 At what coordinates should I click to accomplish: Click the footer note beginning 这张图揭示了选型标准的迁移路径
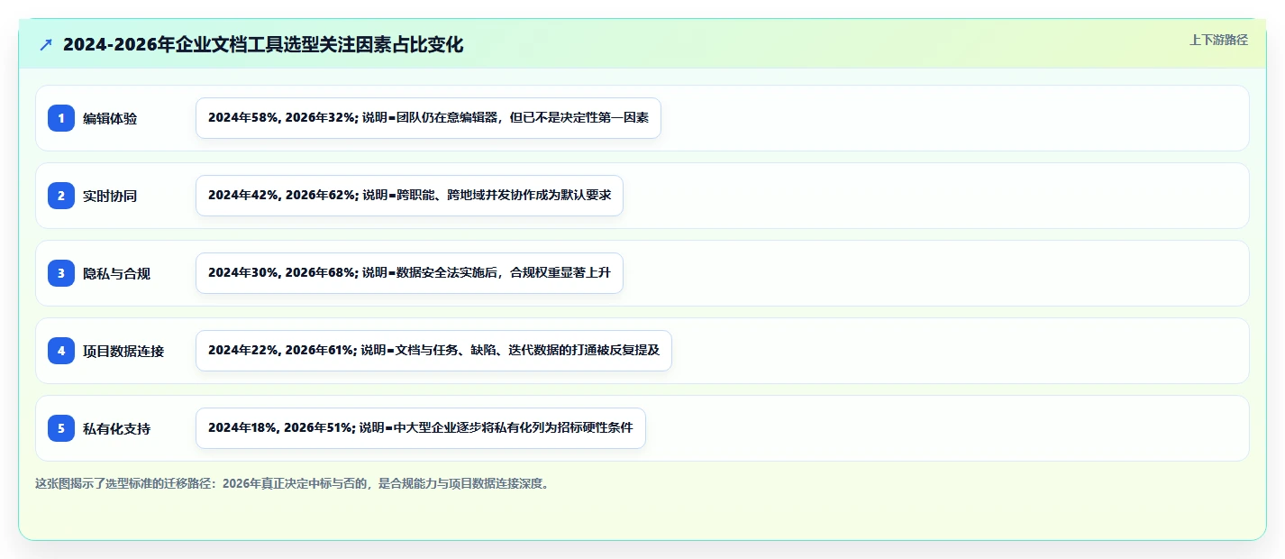pyautogui.click(x=292, y=483)
